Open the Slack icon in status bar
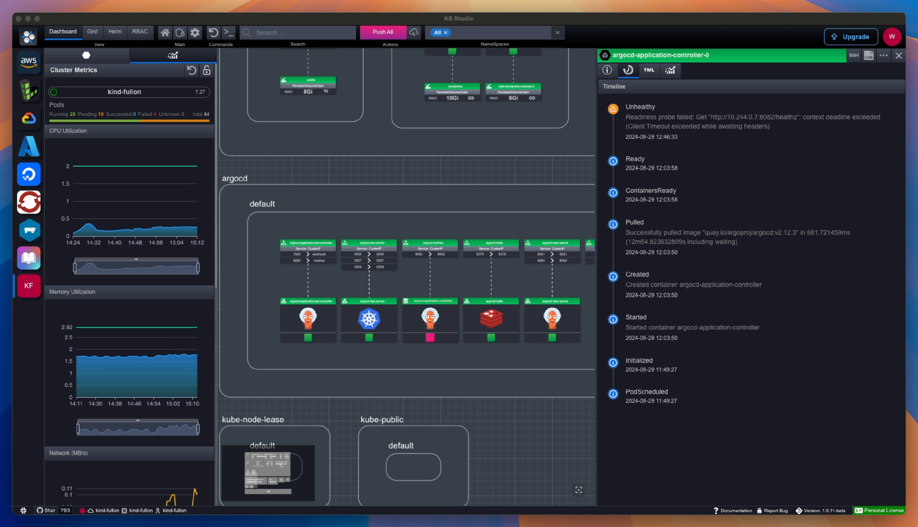Viewport: 918px width, 527px height. [x=23, y=510]
